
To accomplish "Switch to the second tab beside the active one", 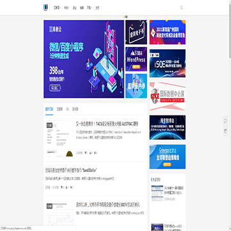I will pos(60,109).
